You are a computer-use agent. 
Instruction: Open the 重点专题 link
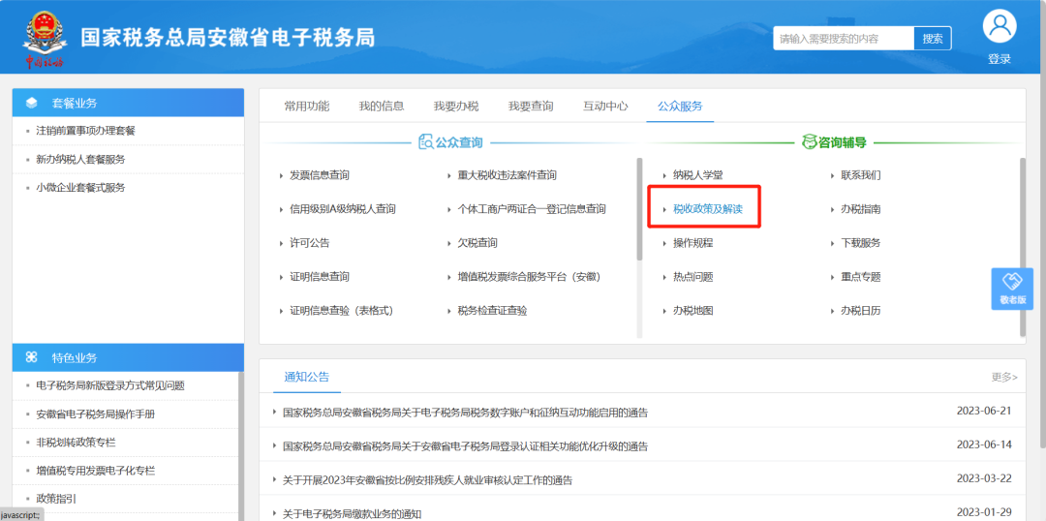[861, 277]
